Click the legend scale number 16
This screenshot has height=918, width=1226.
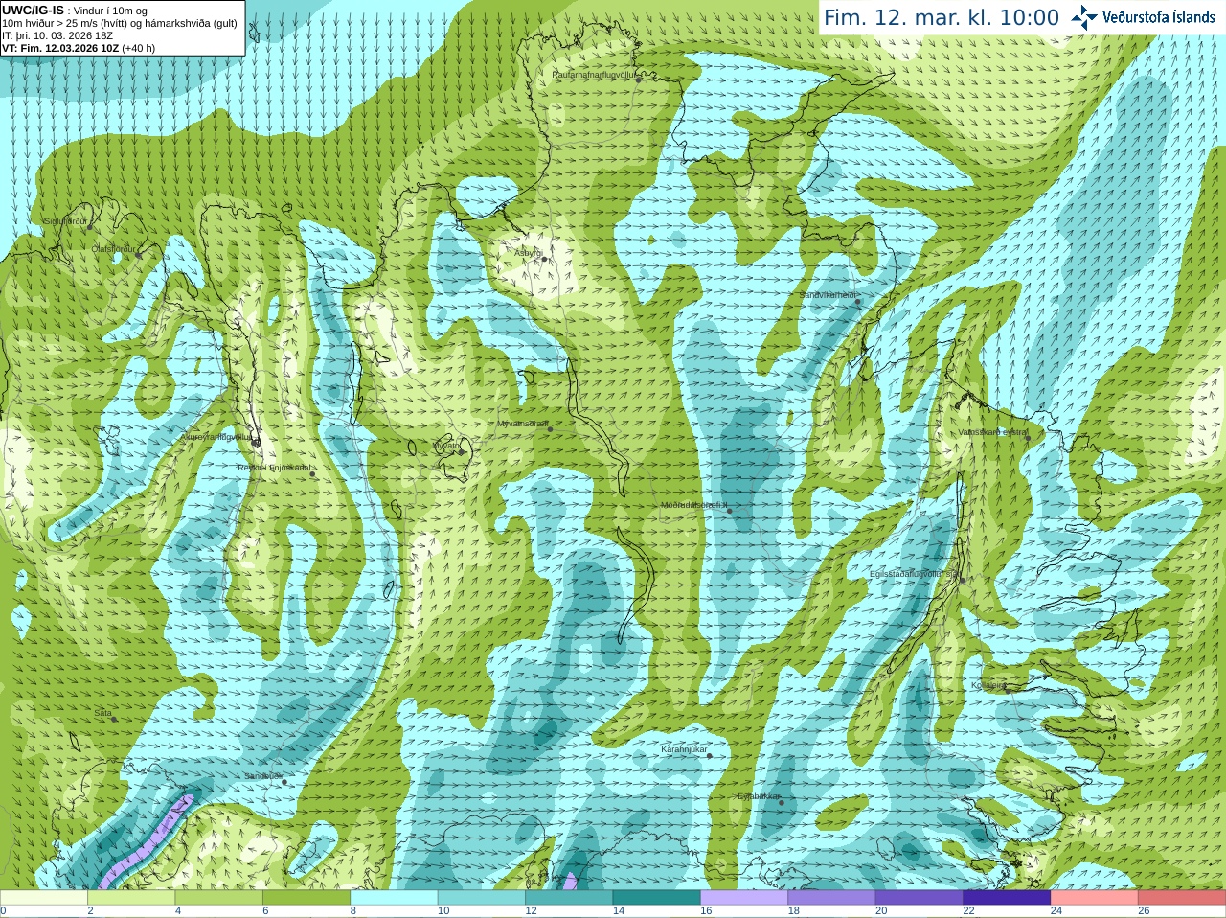point(706,911)
